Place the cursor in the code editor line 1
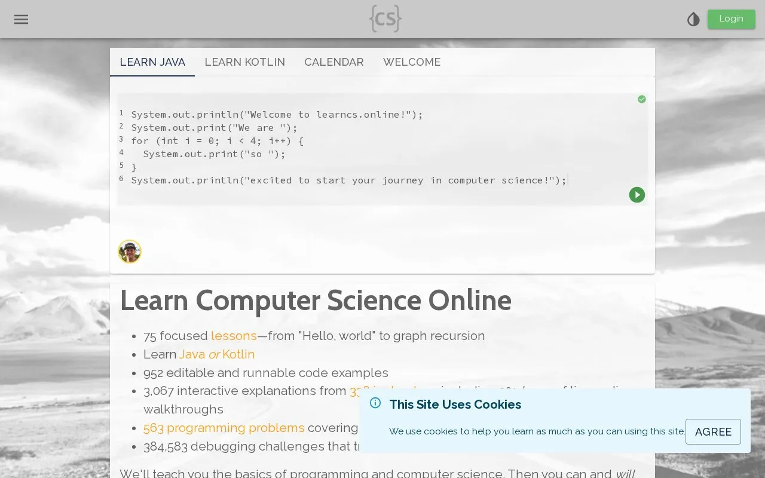 [x=277, y=114]
